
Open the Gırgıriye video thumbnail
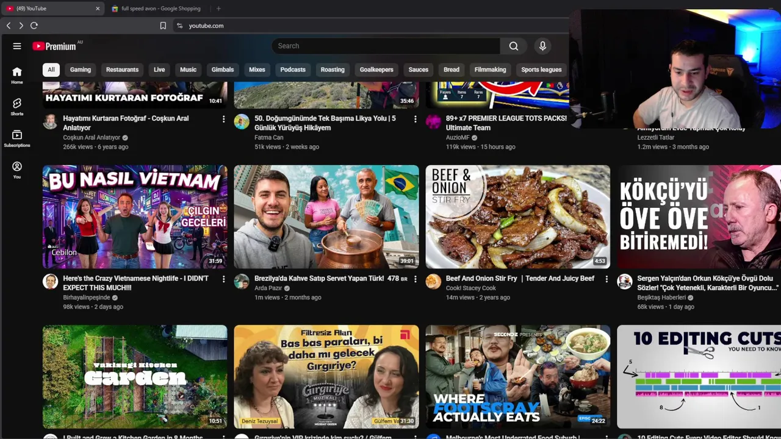[x=326, y=377]
